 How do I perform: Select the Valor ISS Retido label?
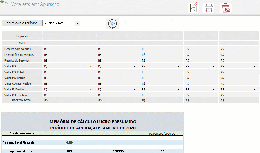coord(15,72)
